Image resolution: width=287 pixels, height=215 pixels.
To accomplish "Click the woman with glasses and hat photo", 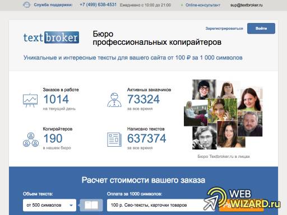I will click(204, 90).
